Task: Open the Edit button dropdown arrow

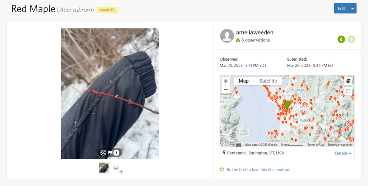Action: pyautogui.click(x=353, y=9)
